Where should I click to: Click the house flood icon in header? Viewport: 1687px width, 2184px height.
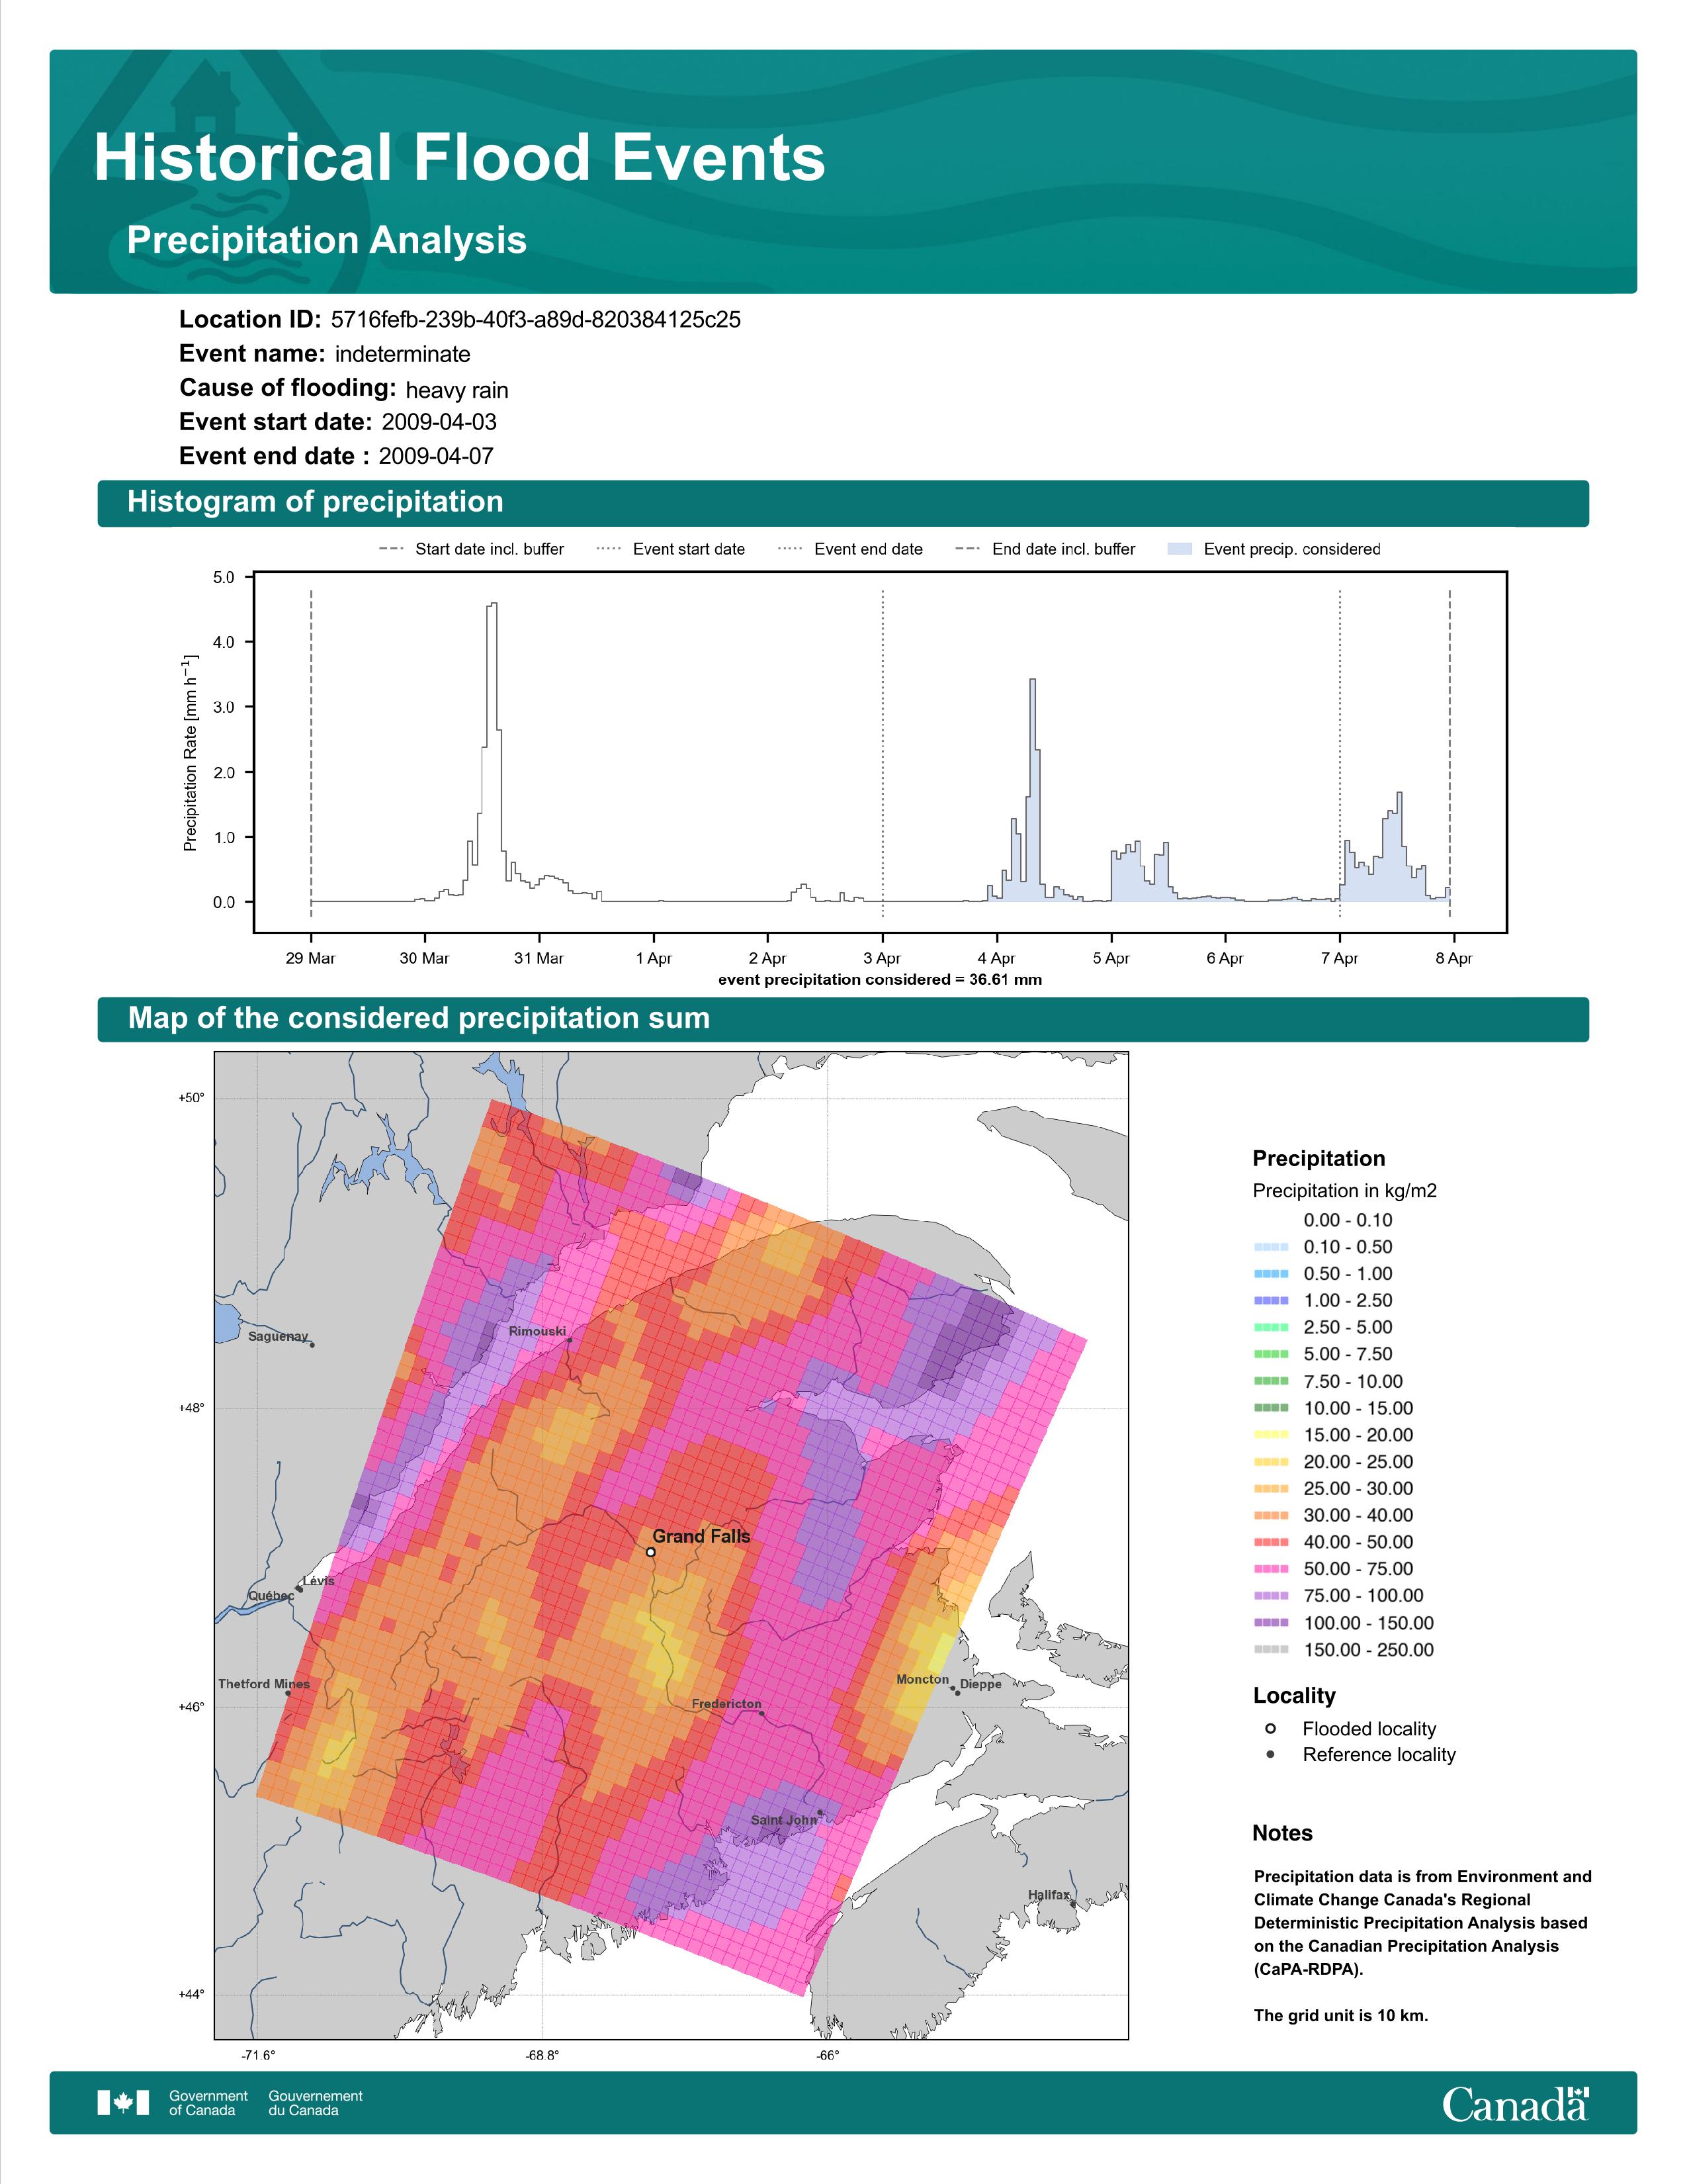click(206, 95)
